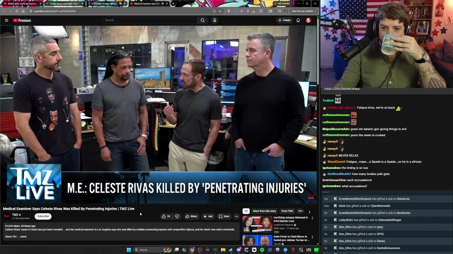Viewport: 453px width, 254px height.
Task: Open a new Chrome tab
Action: click(173, 4)
